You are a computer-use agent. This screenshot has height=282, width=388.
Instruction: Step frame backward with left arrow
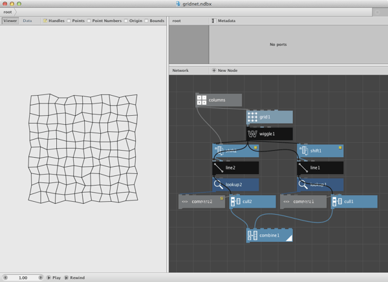point(6,277)
